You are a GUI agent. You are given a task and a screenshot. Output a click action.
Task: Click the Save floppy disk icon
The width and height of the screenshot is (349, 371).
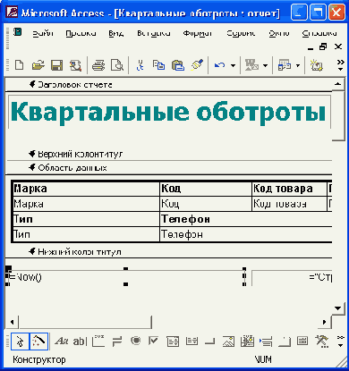coord(56,64)
